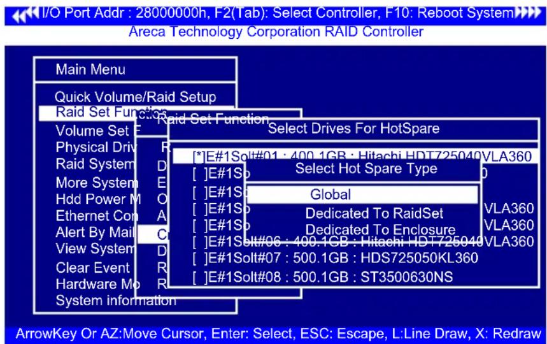Choose Dedicated To RaidSet hot spare type
This screenshot has height=344, width=547.
[x=374, y=213]
